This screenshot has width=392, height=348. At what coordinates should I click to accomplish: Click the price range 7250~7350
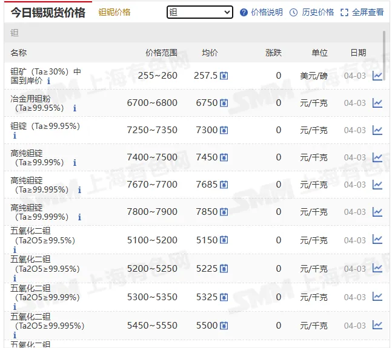(152, 130)
